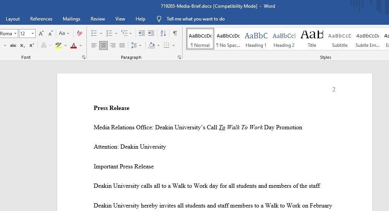Apply paragraph shading paint bucket
Viewport: 389px width, 211px height.
[x=151, y=45]
